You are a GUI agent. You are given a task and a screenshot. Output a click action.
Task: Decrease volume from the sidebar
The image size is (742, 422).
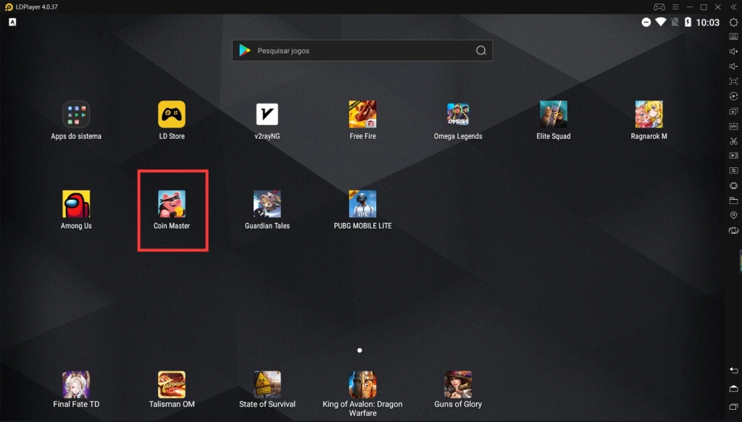(x=733, y=66)
